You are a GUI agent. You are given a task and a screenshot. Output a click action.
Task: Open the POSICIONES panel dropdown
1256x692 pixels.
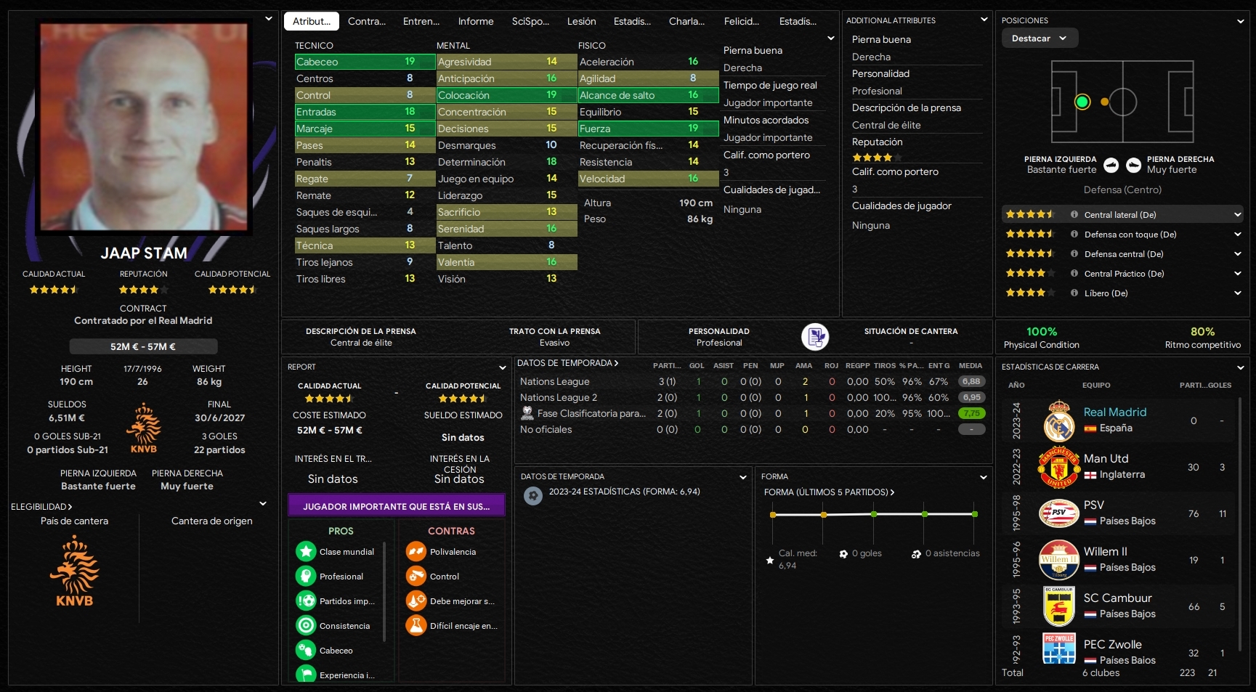click(1241, 21)
